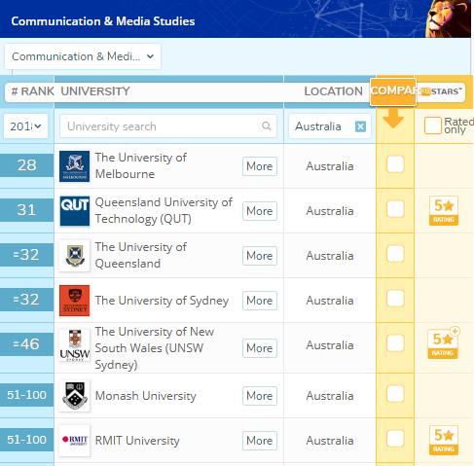This screenshot has width=474, height=466.
Task: Check compare box for QUT
Action: pyautogui.click(x=395, y=208)
